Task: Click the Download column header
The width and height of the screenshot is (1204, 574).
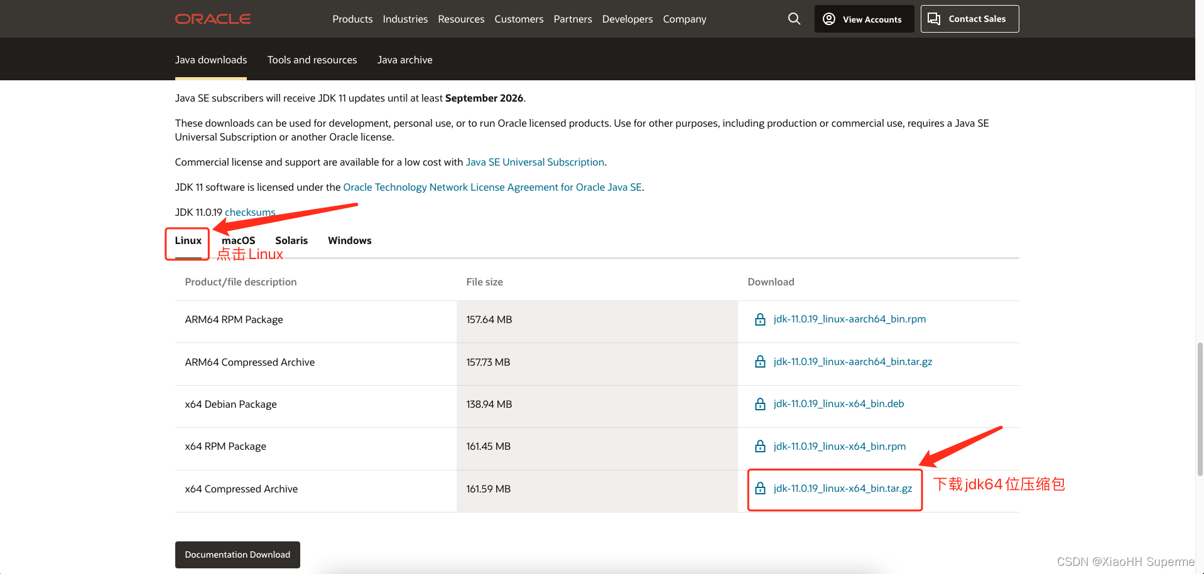Action: point(771,282)
